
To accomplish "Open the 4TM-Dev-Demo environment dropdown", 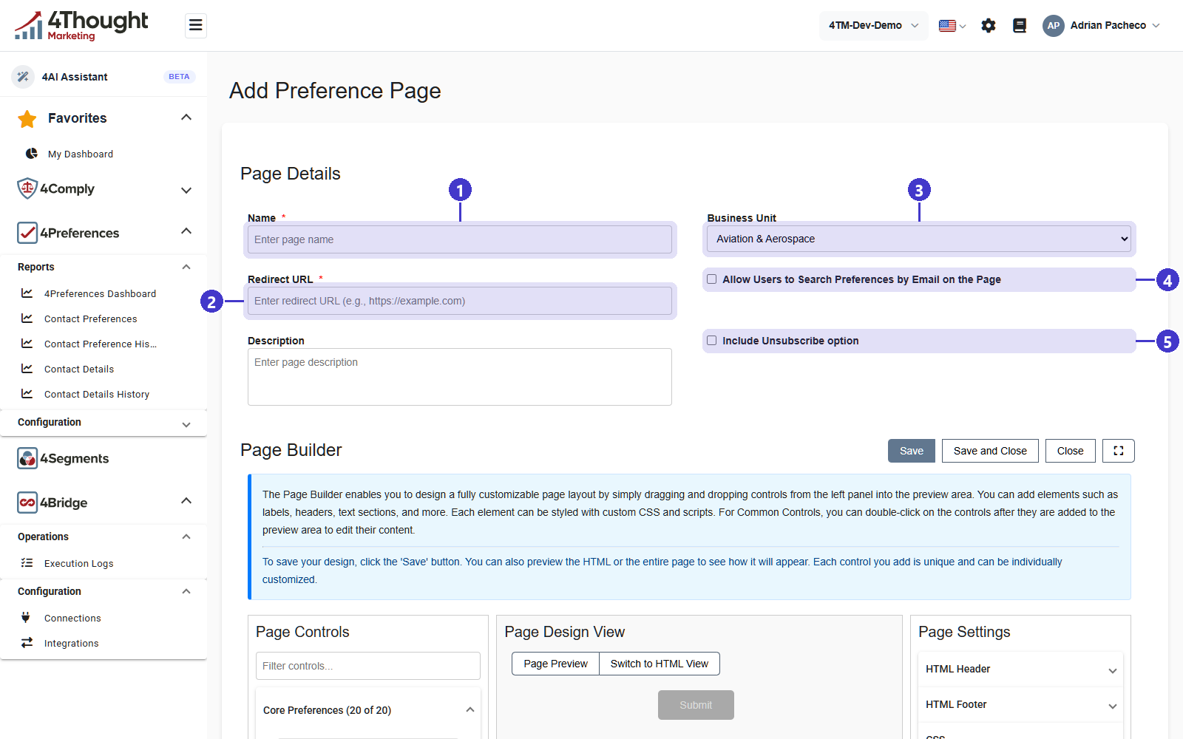I will [x=873, y=26].
